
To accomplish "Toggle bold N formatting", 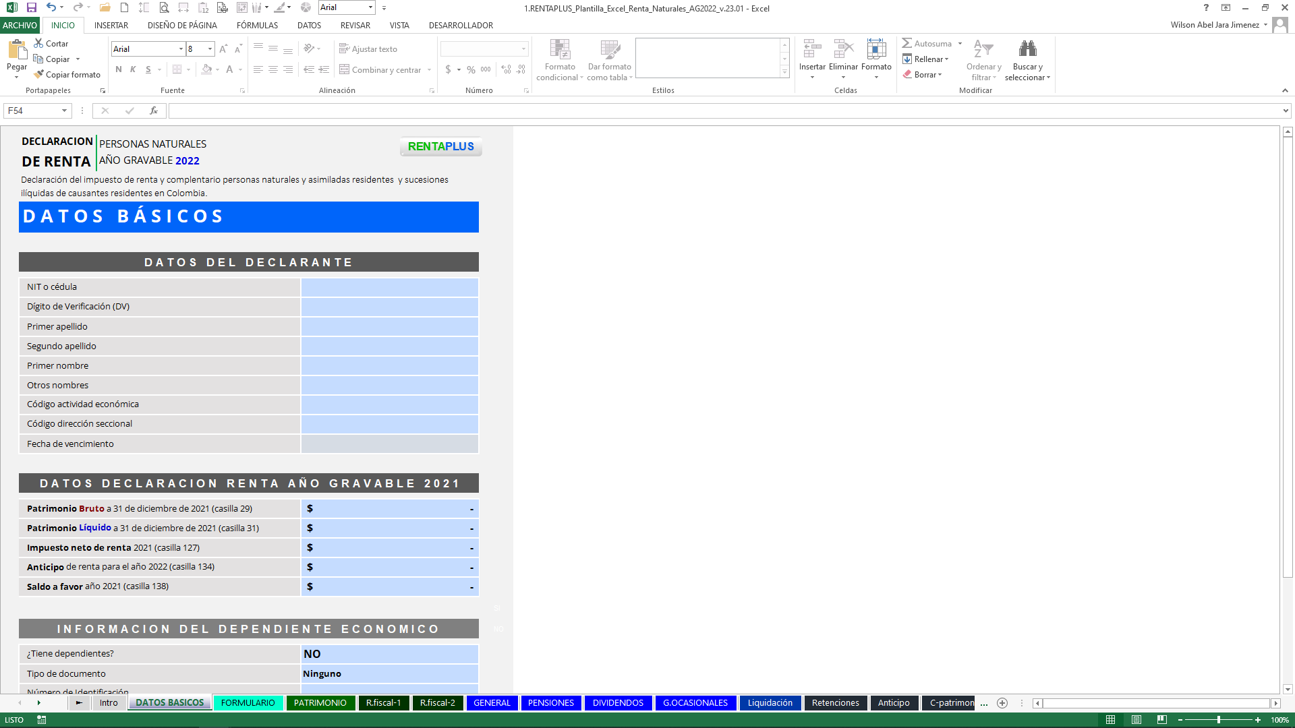I will point(119,69).
